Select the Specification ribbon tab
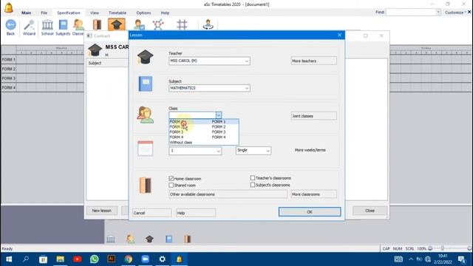Viewport: 473px width, 266px height. (x=69, y=13)
